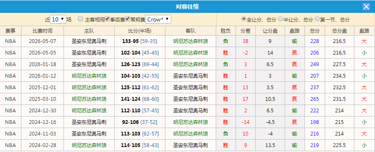Image resolution: width=375 pixels, height=152 pixels.
Task: Click home team 明尼苏达森林狼 in 2024-02-28 row
Action: click(x=89, y=145)
